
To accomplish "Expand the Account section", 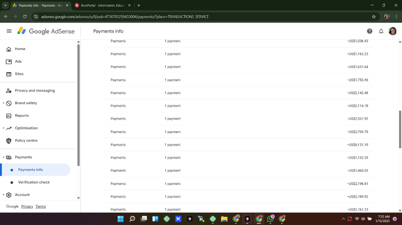I will (x=4, y=195).
